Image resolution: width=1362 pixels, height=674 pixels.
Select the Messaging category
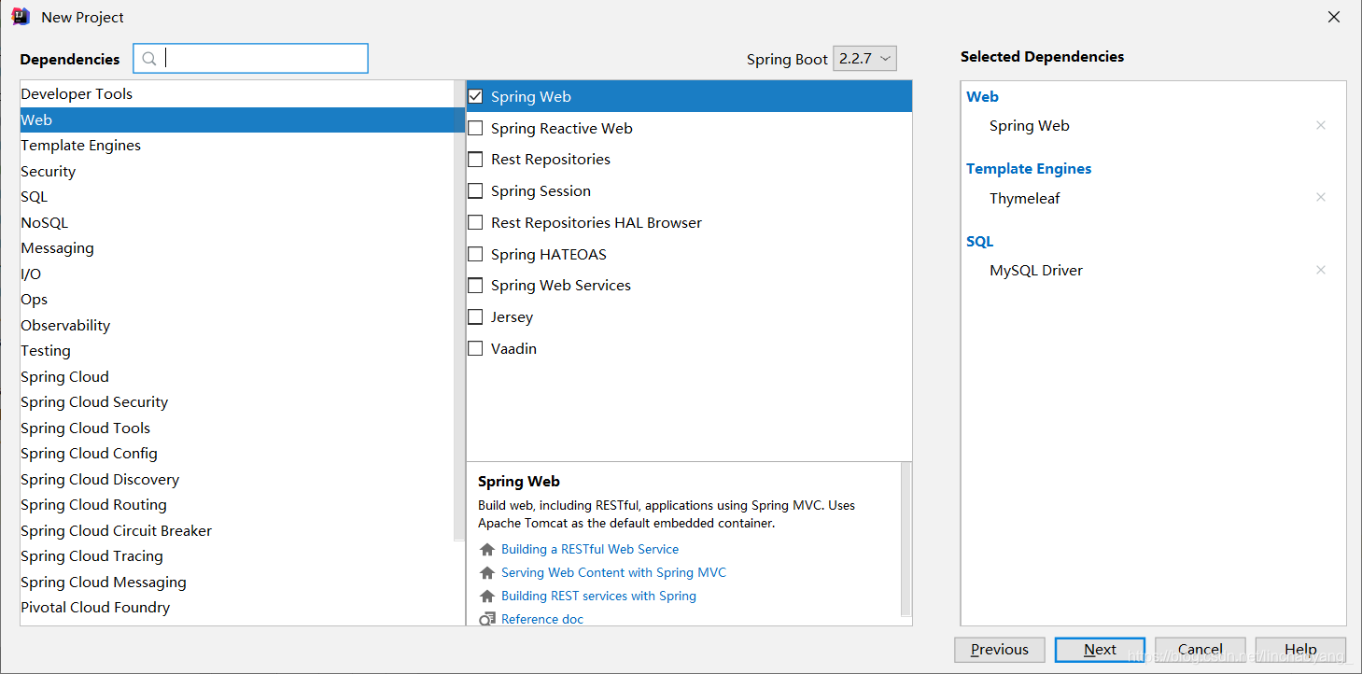(x=57, y=247)
